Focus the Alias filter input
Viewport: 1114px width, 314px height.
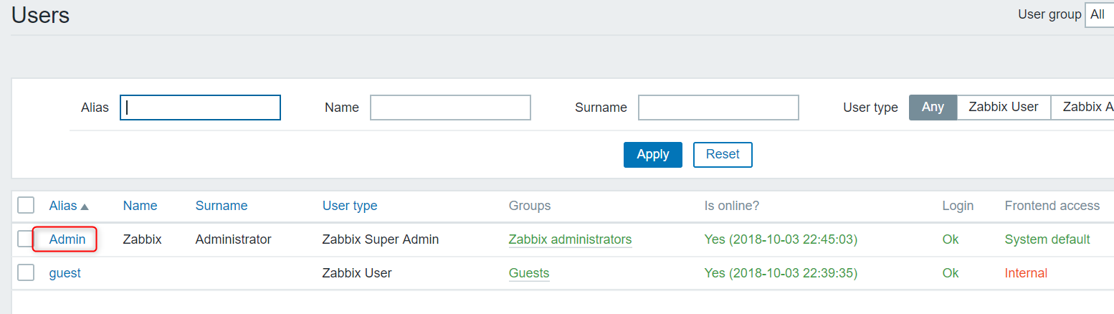click(200, 108)
